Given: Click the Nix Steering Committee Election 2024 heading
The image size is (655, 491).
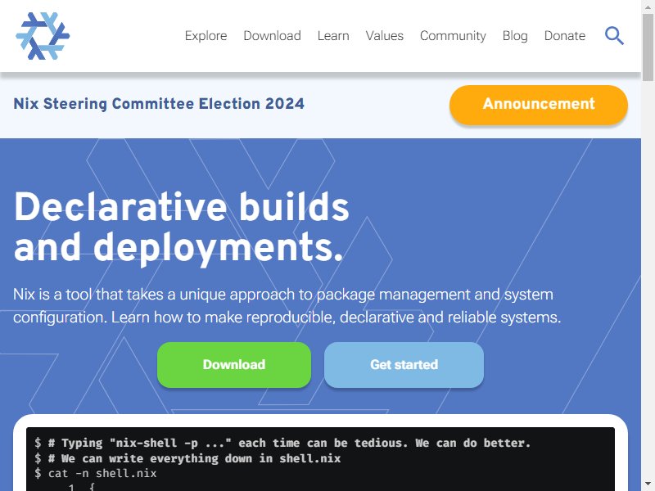Looking at the screenshot, I should (159, 104).
